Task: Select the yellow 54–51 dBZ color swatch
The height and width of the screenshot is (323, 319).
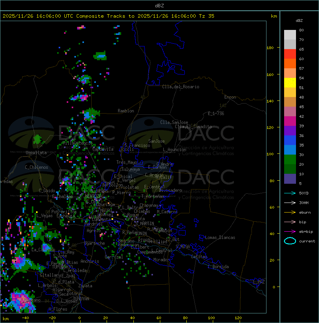Action: 290,82
